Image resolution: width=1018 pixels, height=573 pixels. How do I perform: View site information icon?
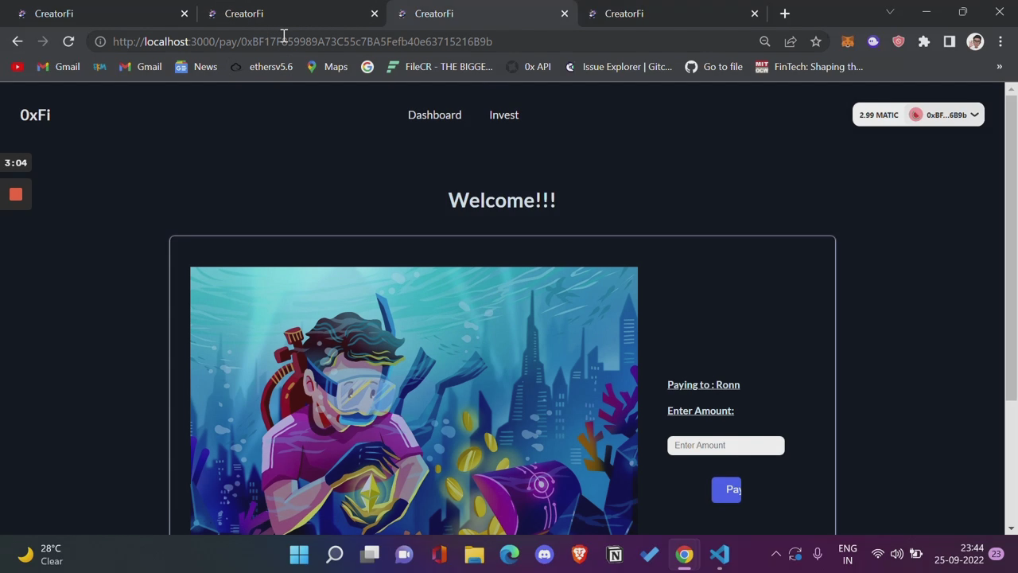(x=100, y=41)
